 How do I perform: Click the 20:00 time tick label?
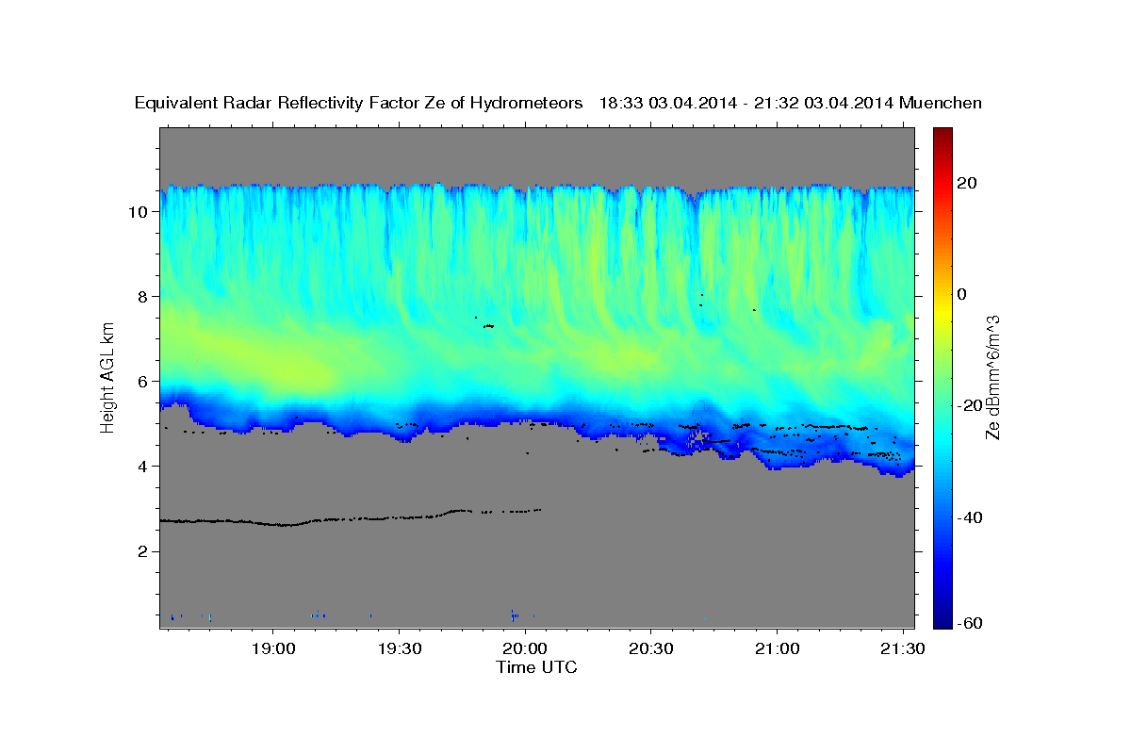click(525, 648)
